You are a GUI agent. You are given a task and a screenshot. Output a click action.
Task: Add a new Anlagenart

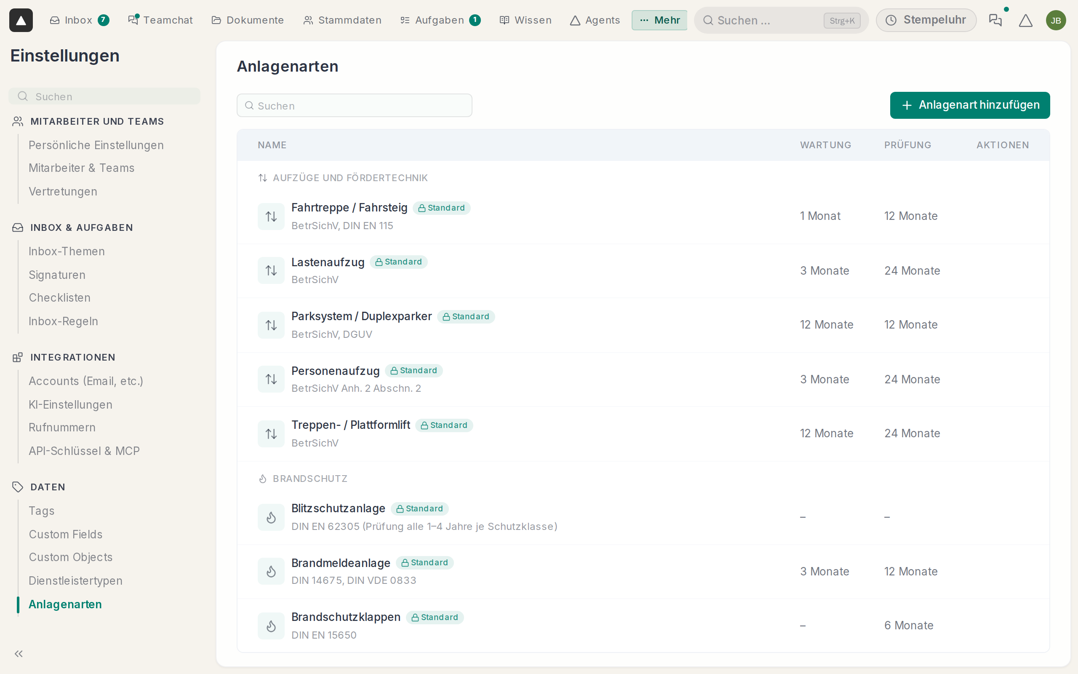tap(970, 105)
